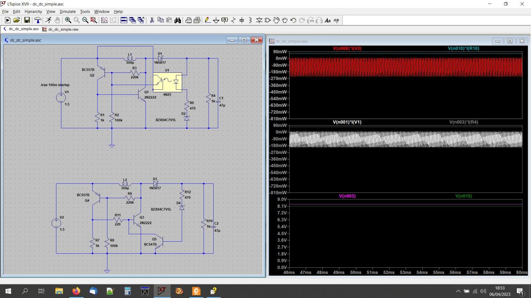Click the SPICE directive .op icon

336,20
